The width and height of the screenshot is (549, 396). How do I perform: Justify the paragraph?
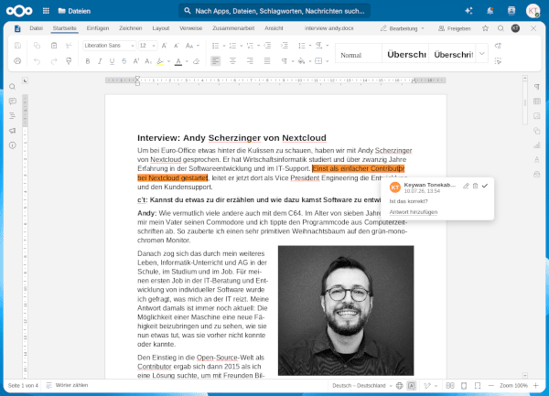pos(267,61)
